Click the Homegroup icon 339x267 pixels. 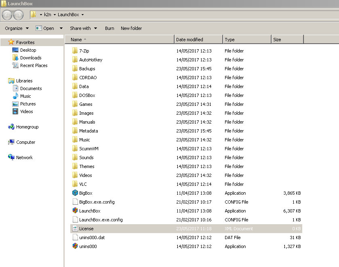pyautogui.click(x=11, y=127)
